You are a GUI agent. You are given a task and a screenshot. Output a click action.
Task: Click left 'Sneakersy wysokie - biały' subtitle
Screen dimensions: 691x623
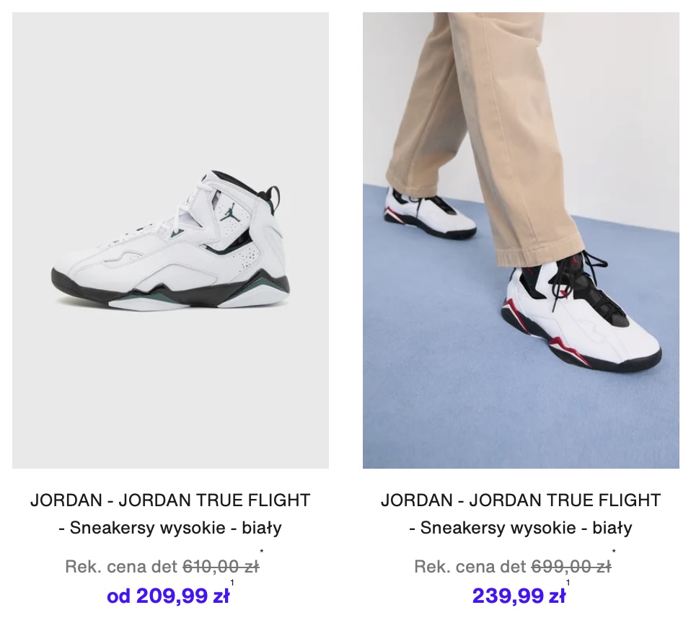coord(170,527)
